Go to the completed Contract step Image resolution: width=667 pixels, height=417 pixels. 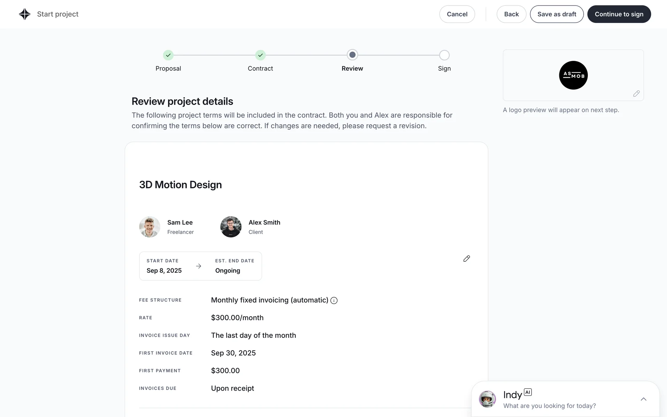pyautogui.click(x=260, y=55)
